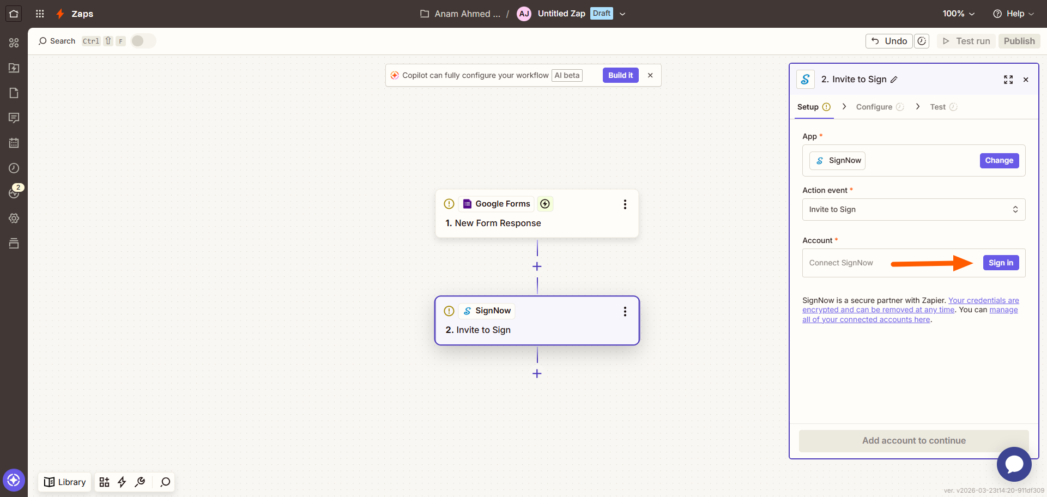Open Tables with the bottom sidebar icon
This screenshot has width=1047, height=497.
tap(14, 243)
